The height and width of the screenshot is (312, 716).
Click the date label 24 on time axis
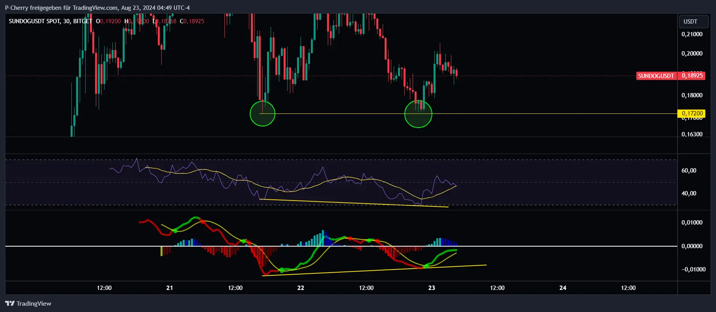click(563, 288)
